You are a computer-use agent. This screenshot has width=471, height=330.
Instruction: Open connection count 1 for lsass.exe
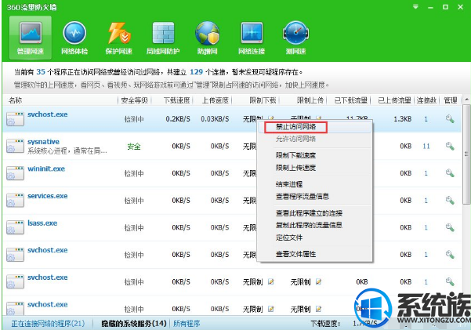click(x=426, y=227)
